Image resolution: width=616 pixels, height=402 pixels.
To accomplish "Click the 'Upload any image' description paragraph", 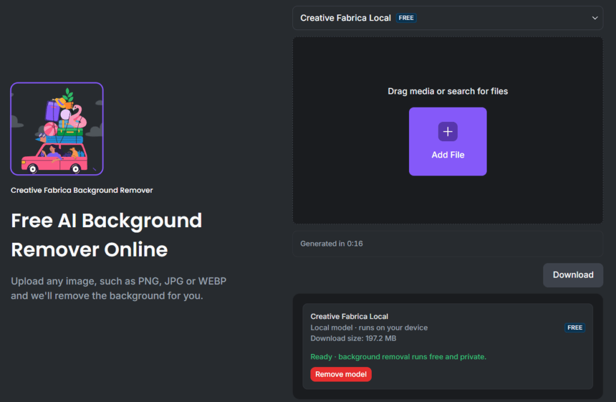I will [x=119, y=288].
